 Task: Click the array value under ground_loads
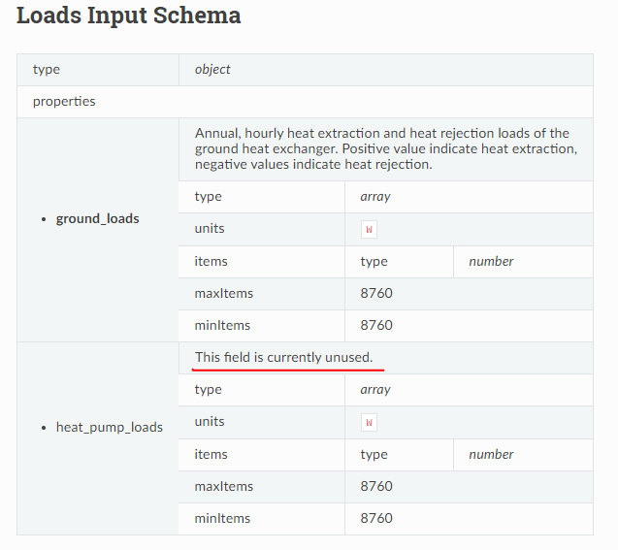point(374,196)
